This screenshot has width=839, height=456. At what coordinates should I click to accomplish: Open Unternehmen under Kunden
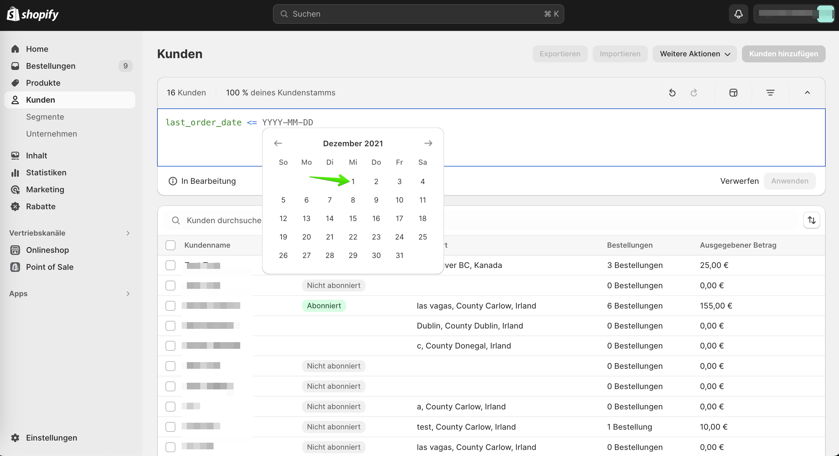pos(52,134)
